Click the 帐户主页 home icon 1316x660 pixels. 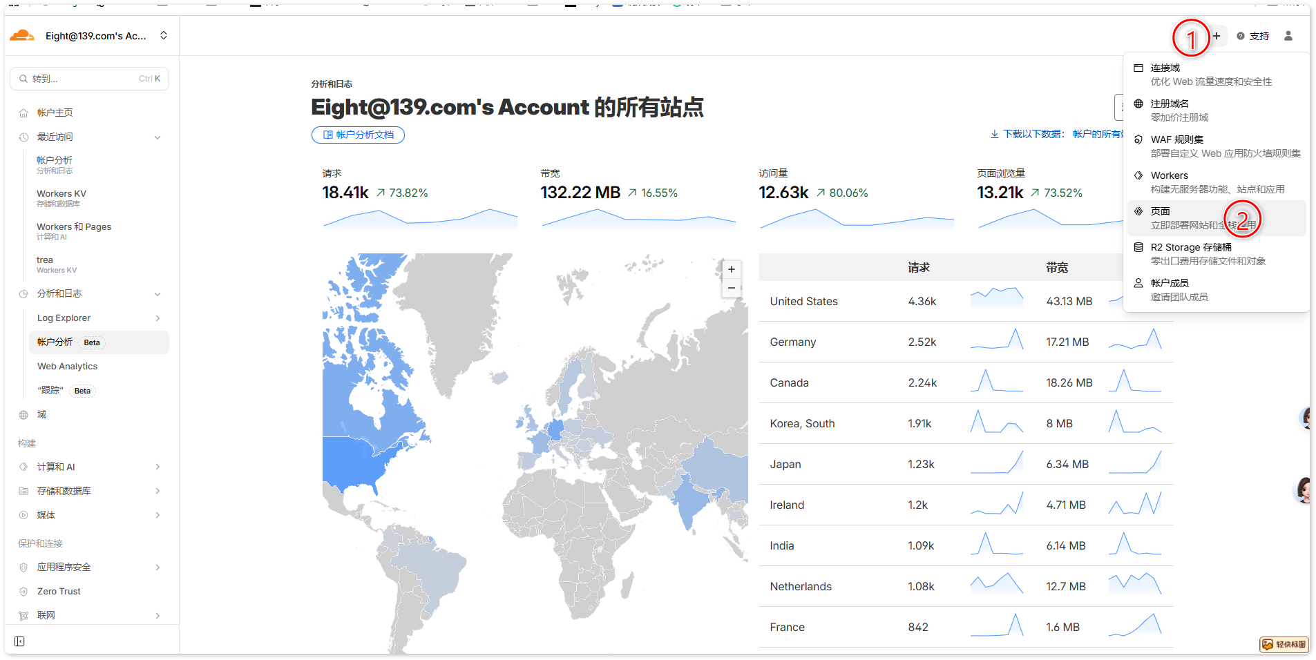pos(23,113)
